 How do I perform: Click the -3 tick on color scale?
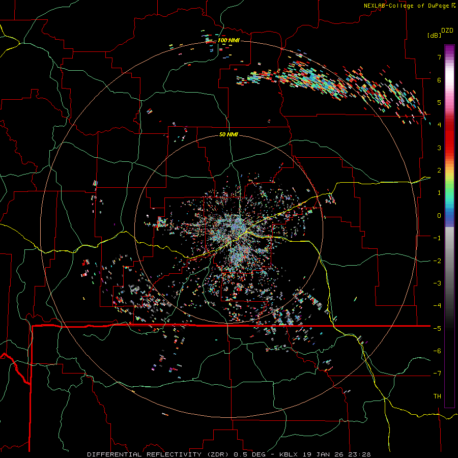point(437,283)
